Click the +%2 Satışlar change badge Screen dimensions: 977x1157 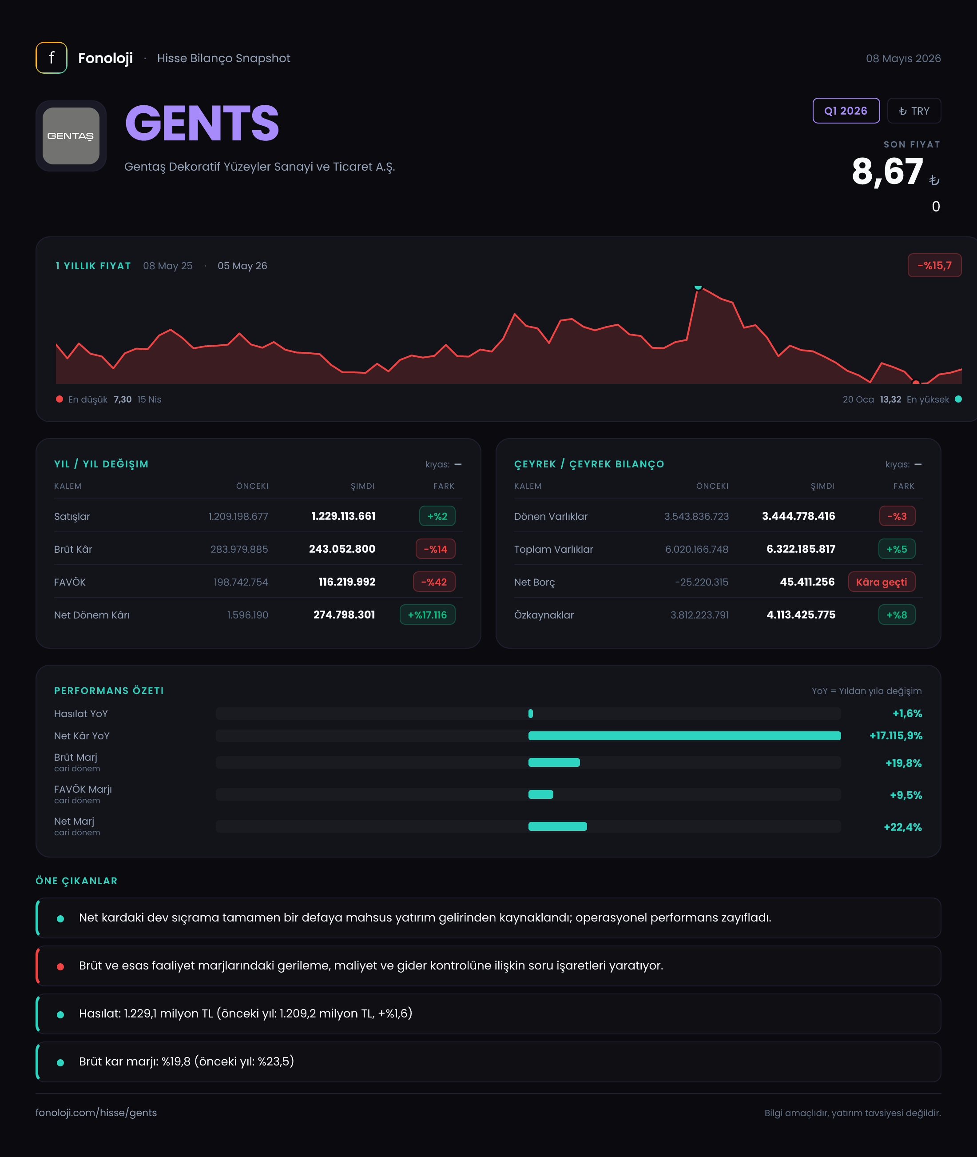[x=437, y=516]
